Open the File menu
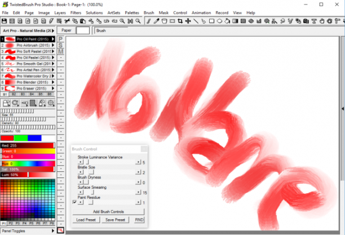 [x=5, y=13]
